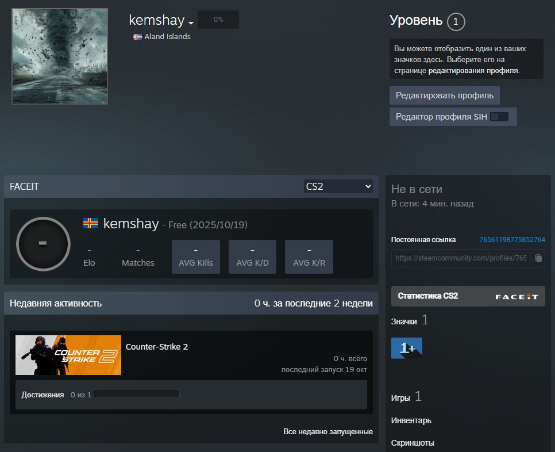Click the AVG Kills stat box
The width and height of the screenshot is (555, 452).
[195, 257]
